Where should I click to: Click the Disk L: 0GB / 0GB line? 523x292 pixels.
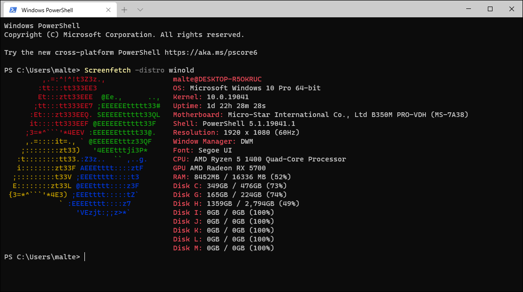[x=223, y=239]
